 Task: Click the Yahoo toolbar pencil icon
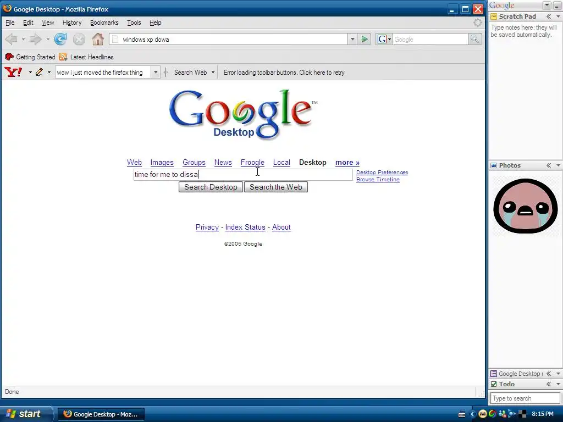pyautogui.click(x=39, y=72)
